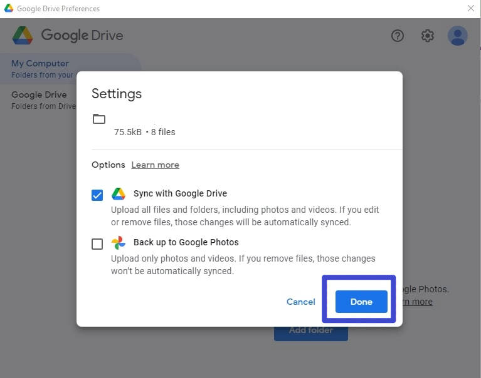
Task: Close the Google Drive Preferences window
Action: (471, 8)
